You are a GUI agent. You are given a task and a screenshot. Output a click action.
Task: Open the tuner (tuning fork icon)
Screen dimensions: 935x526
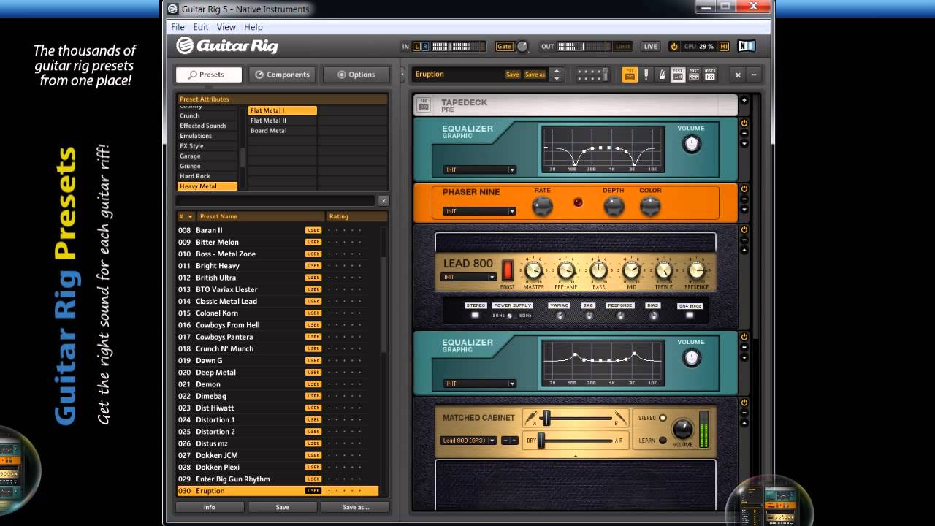pyautogui.click(x=646, y=75)
